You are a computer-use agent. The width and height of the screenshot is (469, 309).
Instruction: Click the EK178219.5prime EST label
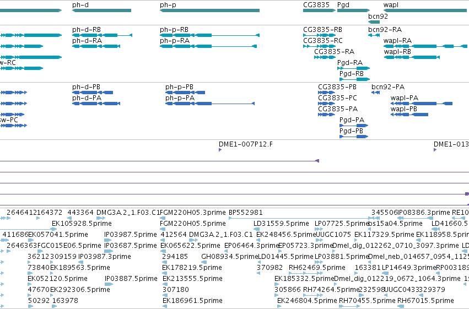click(192, 268)
